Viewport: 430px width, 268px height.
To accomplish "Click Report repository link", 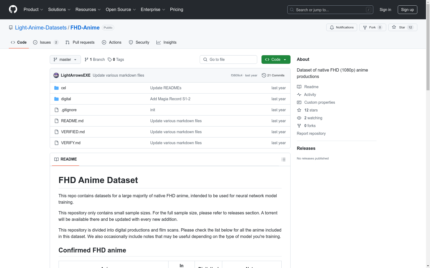I will [311, 133].
